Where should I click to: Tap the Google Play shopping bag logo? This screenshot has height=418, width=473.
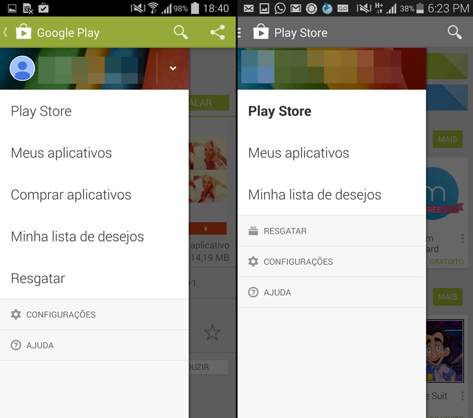[23, 31]
